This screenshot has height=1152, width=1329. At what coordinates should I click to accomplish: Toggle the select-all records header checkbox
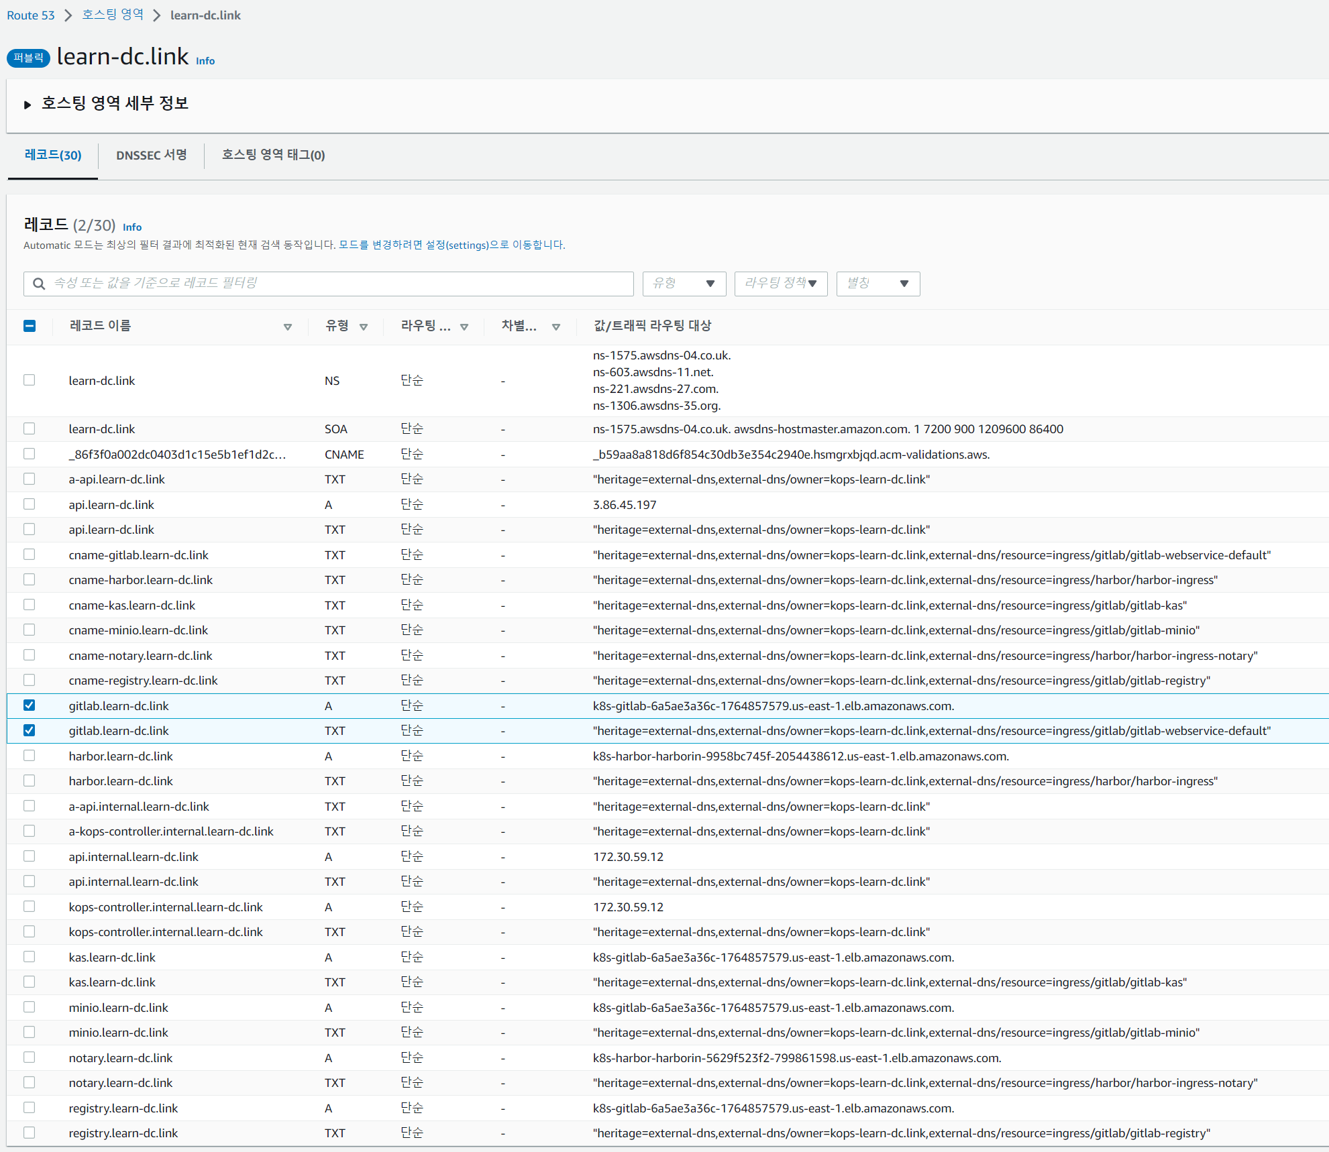[x=30, y=326]
